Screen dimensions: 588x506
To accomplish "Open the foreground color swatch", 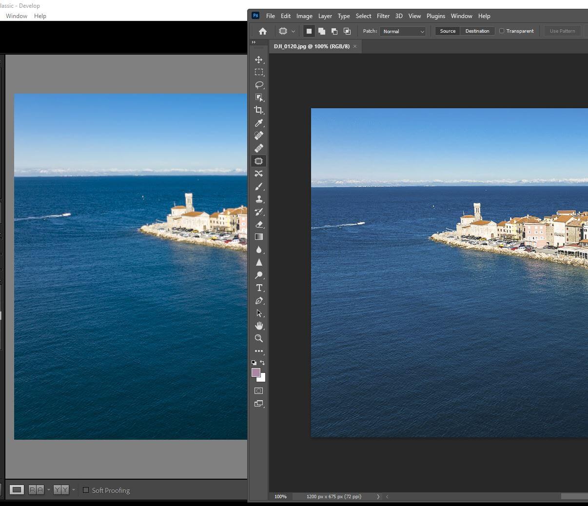I will tap(257, 373).
